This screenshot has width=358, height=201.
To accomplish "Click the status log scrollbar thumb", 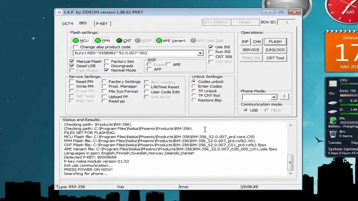I will (x=290, y=162).
